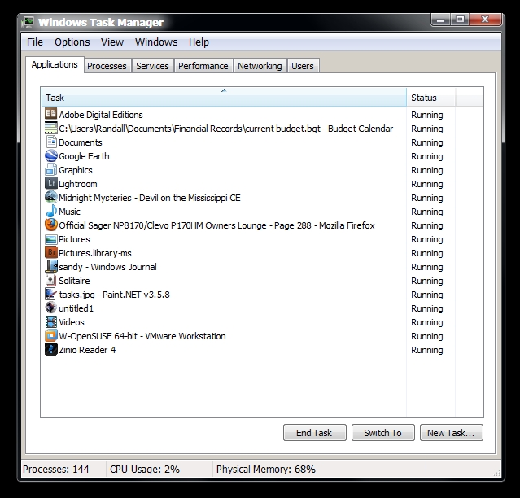The height and width of the screenshot is (498, 520).
Task: Select the Google Earth task name
Action: [84, 156]
